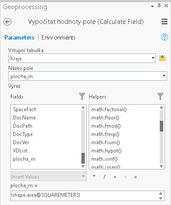Open the Insert Values dropdown

click(x=48, y=176)
